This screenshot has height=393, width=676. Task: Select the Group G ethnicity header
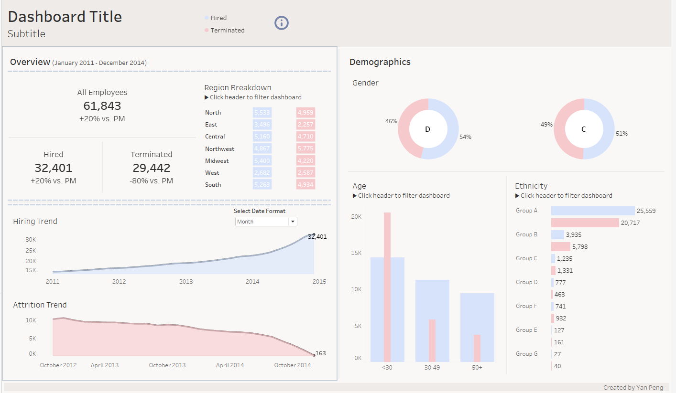tap(527, 354)
